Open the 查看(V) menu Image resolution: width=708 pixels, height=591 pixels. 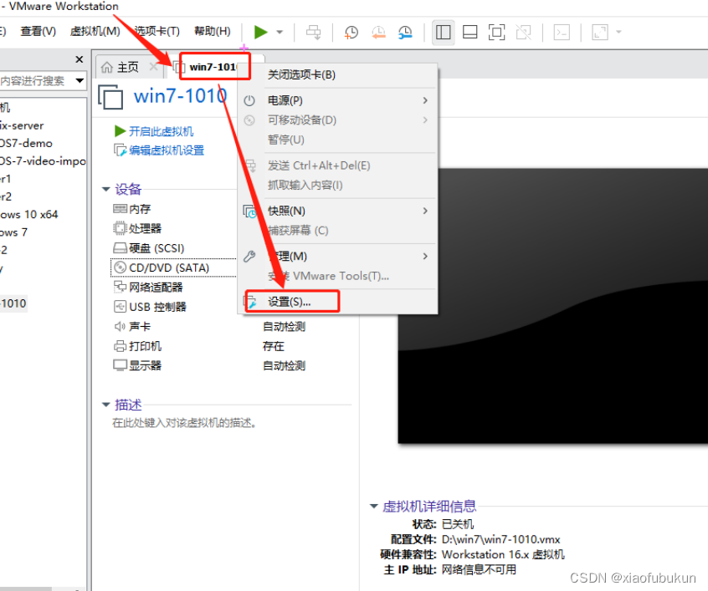coord(38,31)
